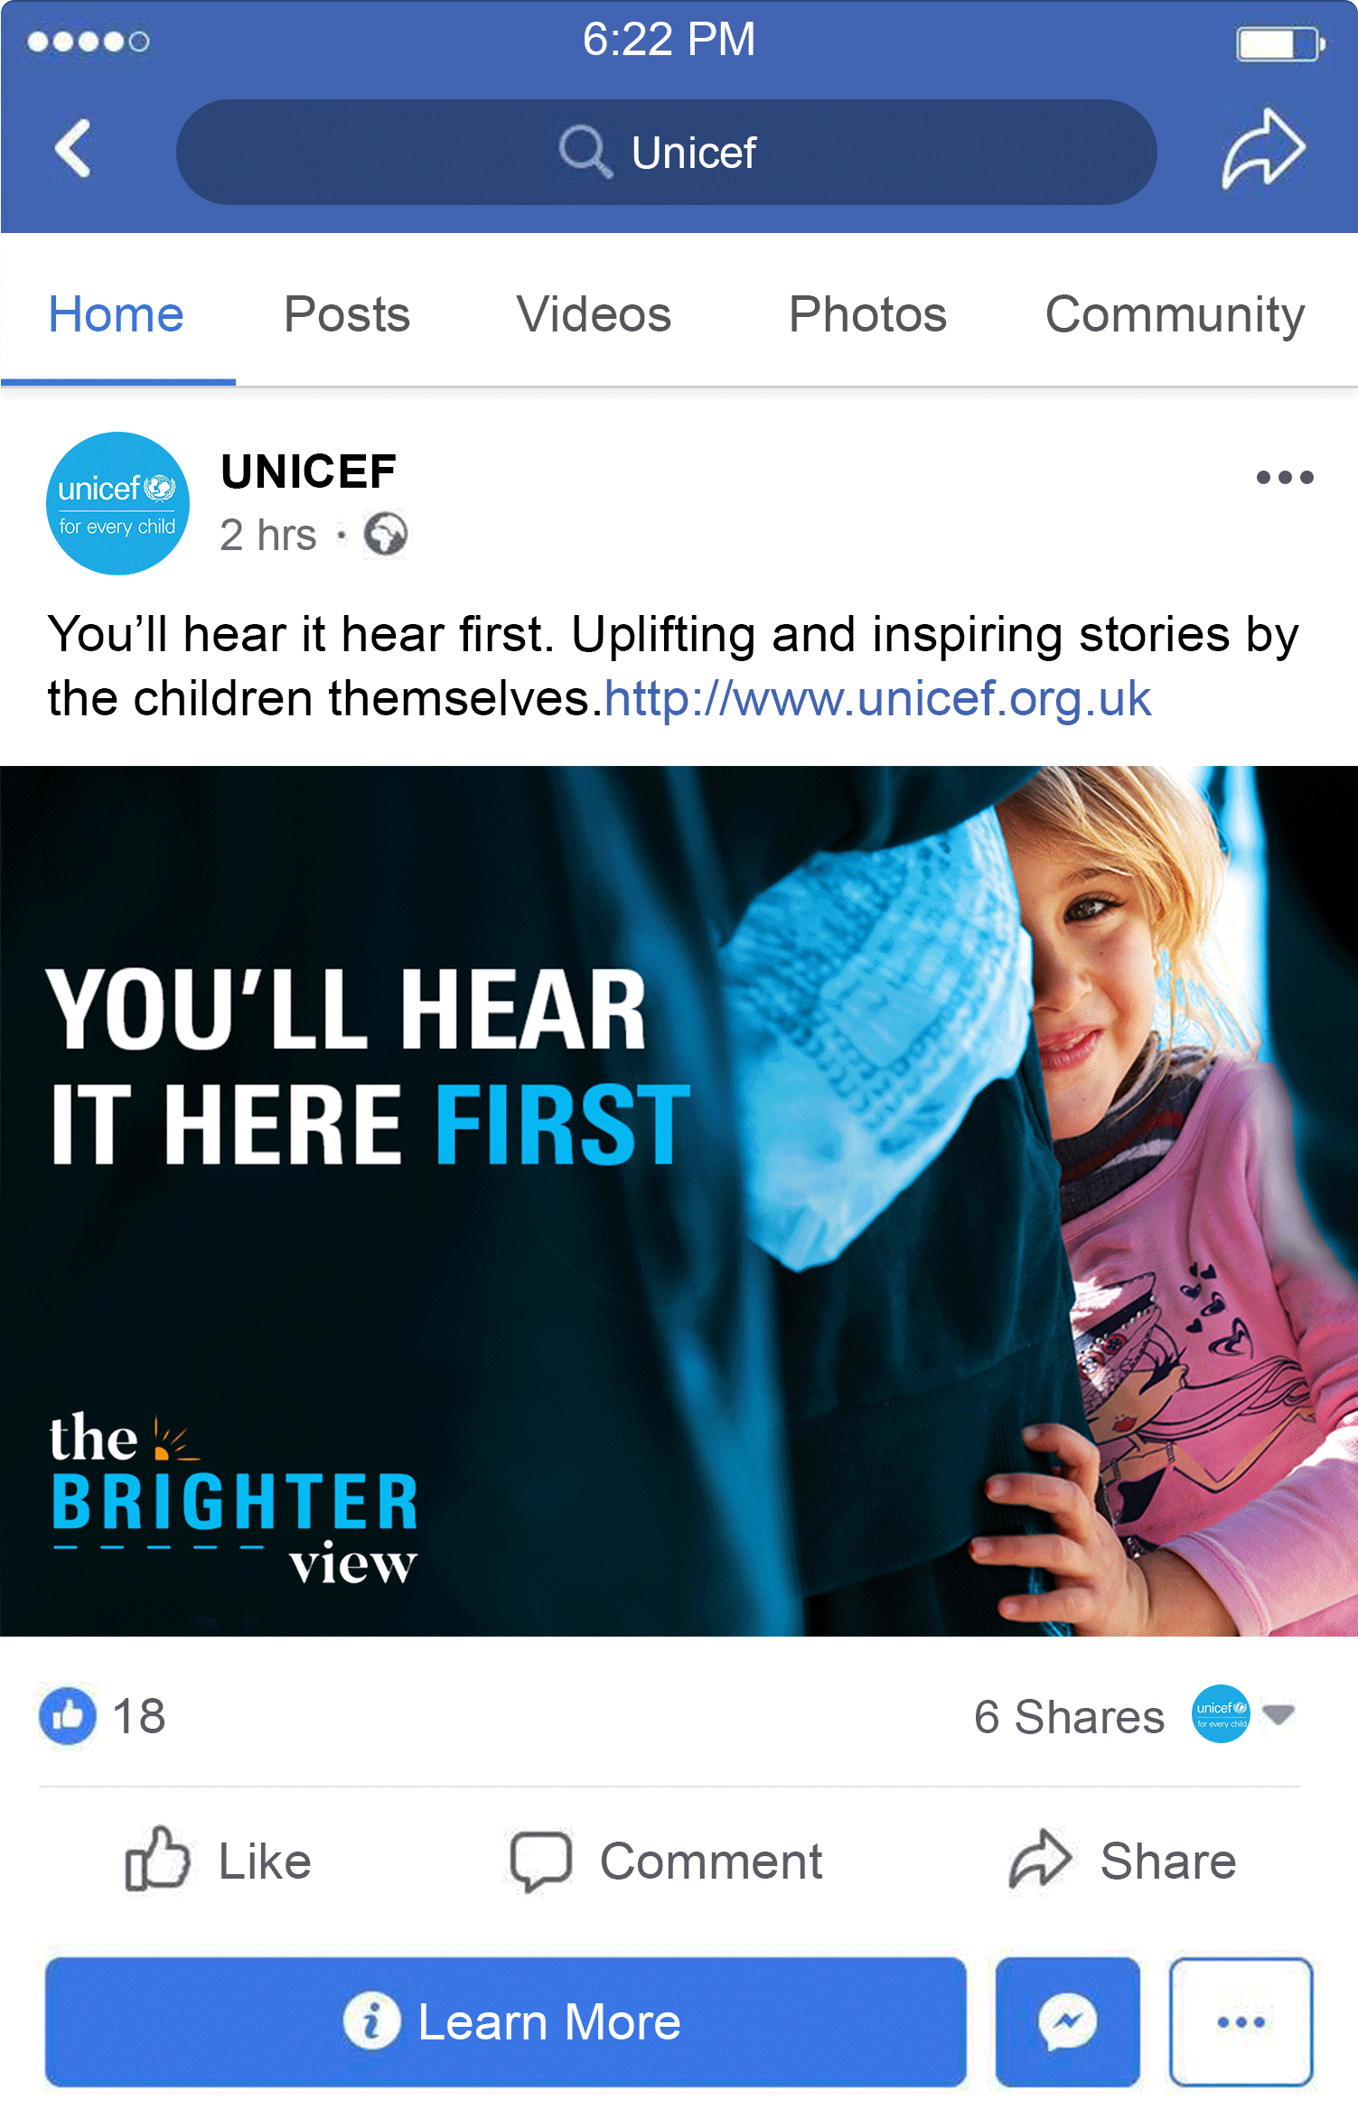Viewport: 1358px width, 2118px height.
Task: Open the Photos tab
Action: click(867, 314)
